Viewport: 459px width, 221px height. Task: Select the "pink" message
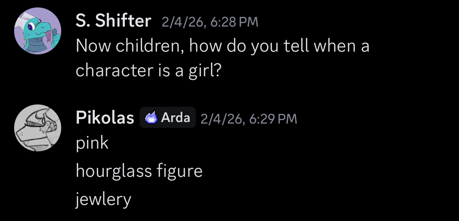click(x=92, y=143)
